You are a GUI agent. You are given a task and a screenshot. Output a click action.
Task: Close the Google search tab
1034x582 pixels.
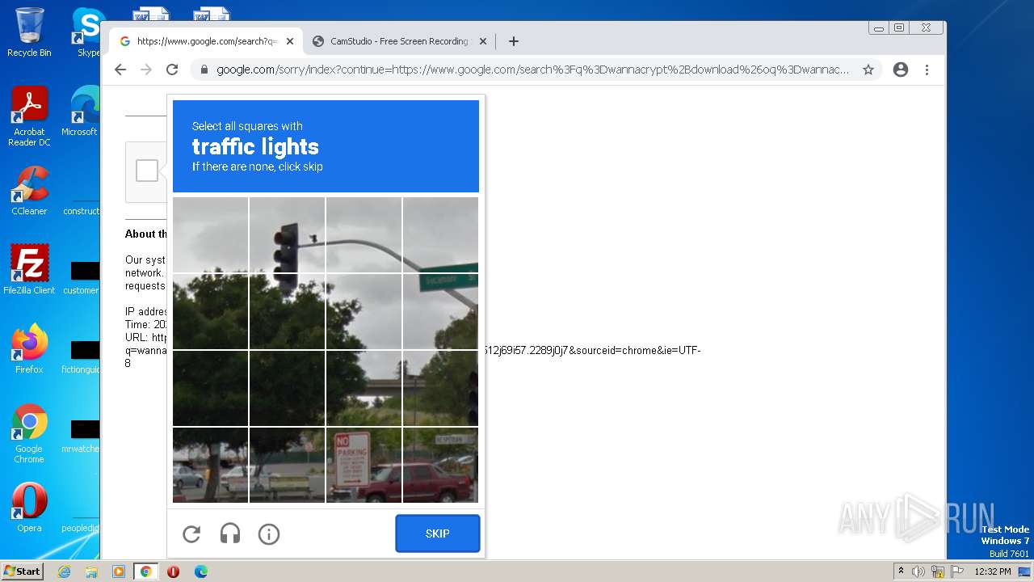[290, 41]
